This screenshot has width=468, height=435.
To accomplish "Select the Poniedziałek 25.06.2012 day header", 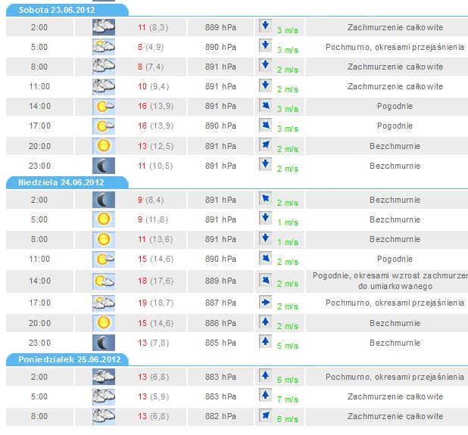I will pyautogui.click(x=67, y=359).
